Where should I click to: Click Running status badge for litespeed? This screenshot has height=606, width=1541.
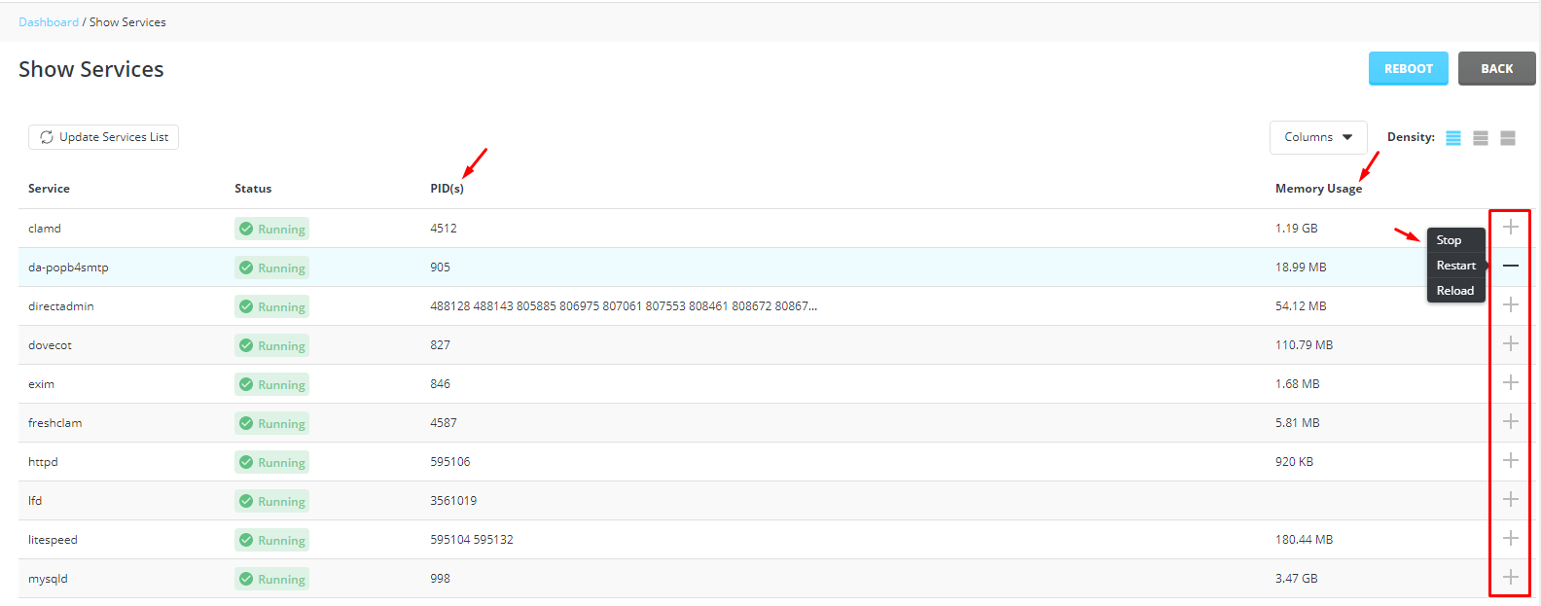click(271, 540)
